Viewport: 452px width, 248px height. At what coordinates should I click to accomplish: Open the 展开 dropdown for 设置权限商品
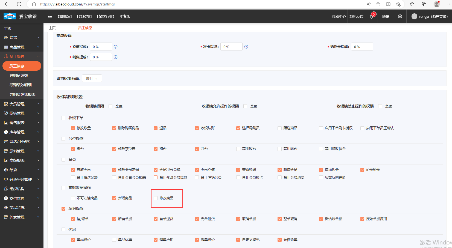point(92,79)
